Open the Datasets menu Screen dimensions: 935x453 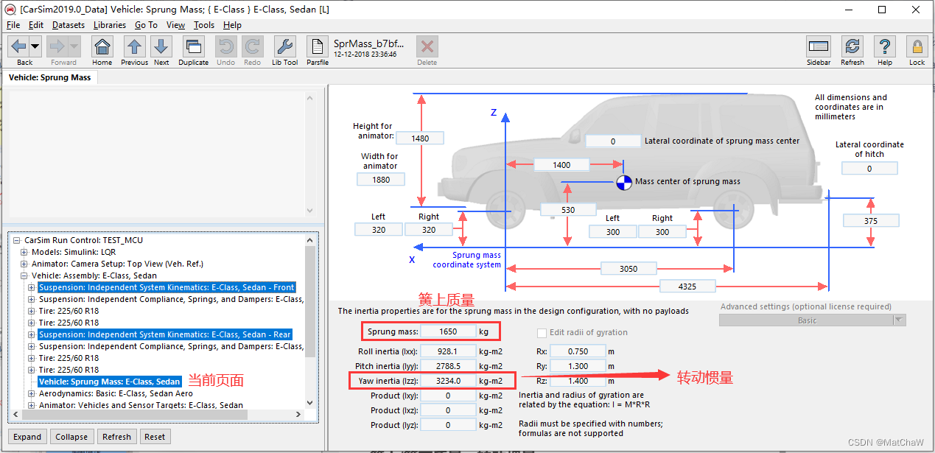(68, 24)
